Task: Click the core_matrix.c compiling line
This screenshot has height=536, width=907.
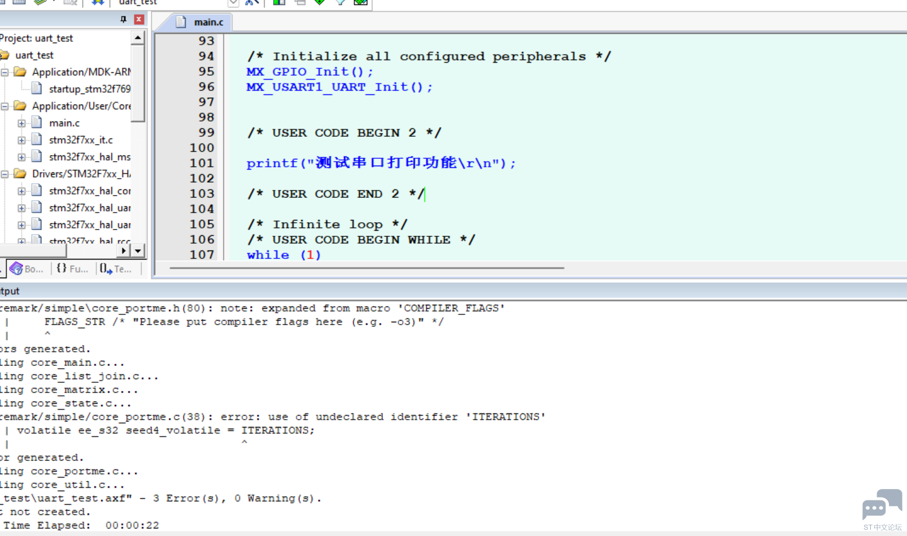Action: (x=69, y=390)
